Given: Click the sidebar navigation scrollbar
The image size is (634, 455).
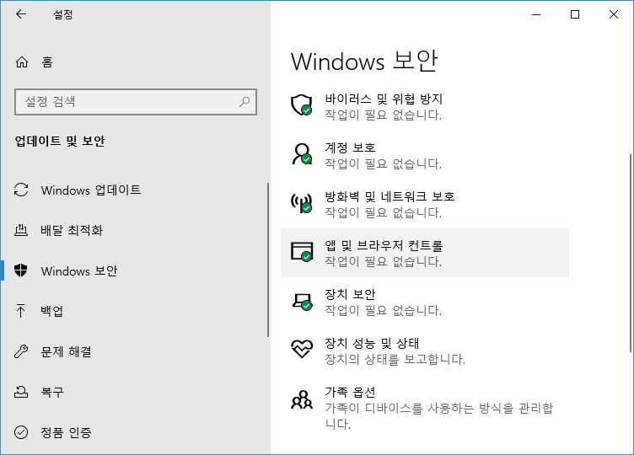Looking at the screenshot, I should [x=267, y=260].
